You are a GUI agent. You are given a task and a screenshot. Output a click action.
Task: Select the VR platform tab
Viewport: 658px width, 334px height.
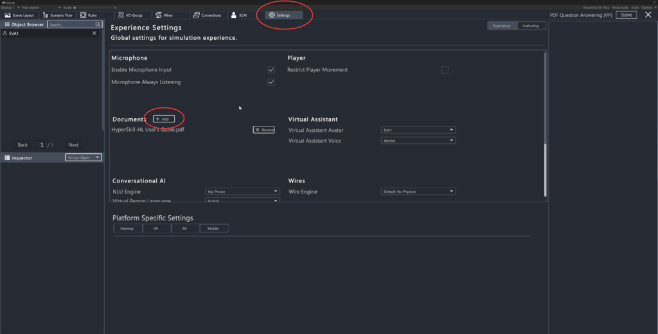(x=156, y=228)
